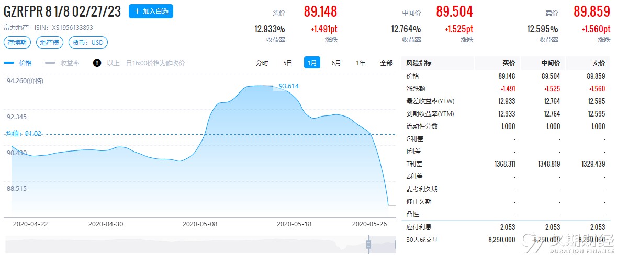Click the 货币:USD tag
Image resolution: width=617 pixels, height=256 pixels.
click(88, 42)
